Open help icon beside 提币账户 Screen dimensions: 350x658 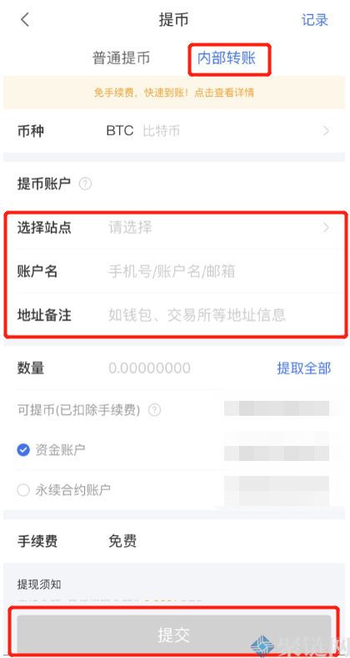coord(85,184)
